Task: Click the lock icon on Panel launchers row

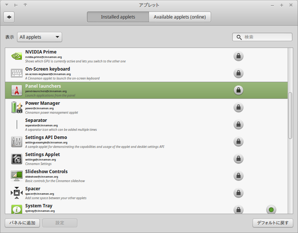Action: coord(239,90)
